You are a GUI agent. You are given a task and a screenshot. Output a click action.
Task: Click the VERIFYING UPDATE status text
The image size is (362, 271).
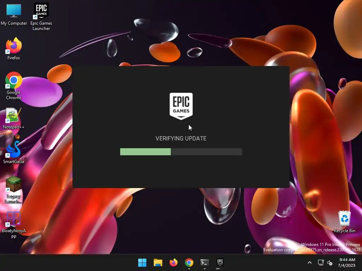click(x=181, y=138)
